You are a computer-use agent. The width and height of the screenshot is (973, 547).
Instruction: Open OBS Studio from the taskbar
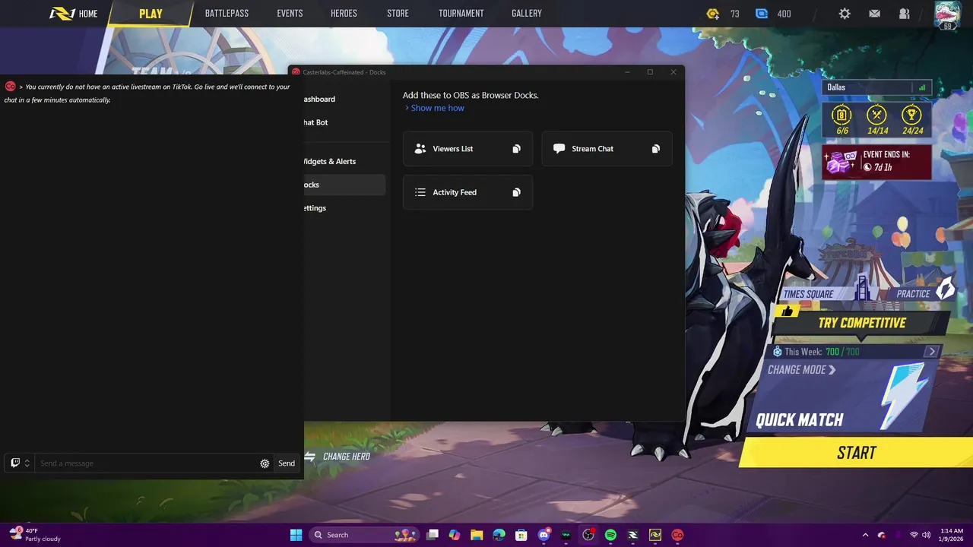(x=588, y=535)
